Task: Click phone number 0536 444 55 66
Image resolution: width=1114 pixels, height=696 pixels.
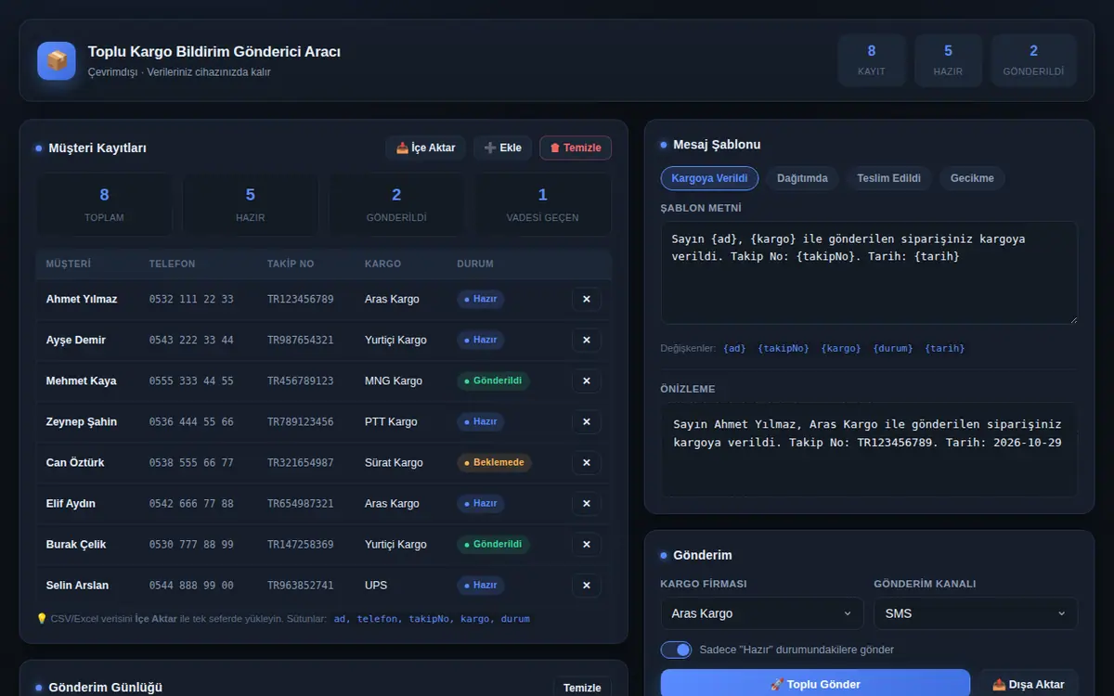Action: 191,421
